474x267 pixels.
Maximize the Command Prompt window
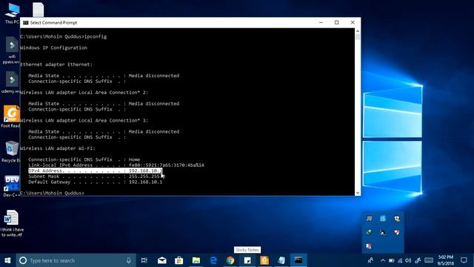click(337, 23)
